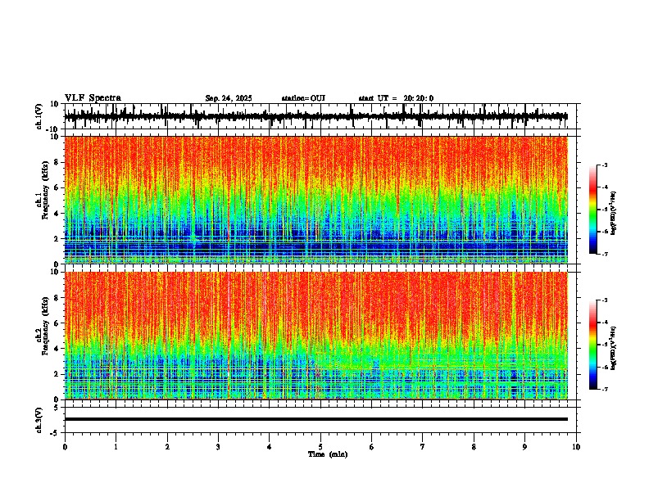Click the "VLF Spectra" plot title
The width and height of the screenshot is (649, 501).
click(x=93, y=98)
